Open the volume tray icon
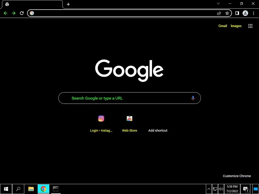Viewport: 259px width, 194px height. 221,189
